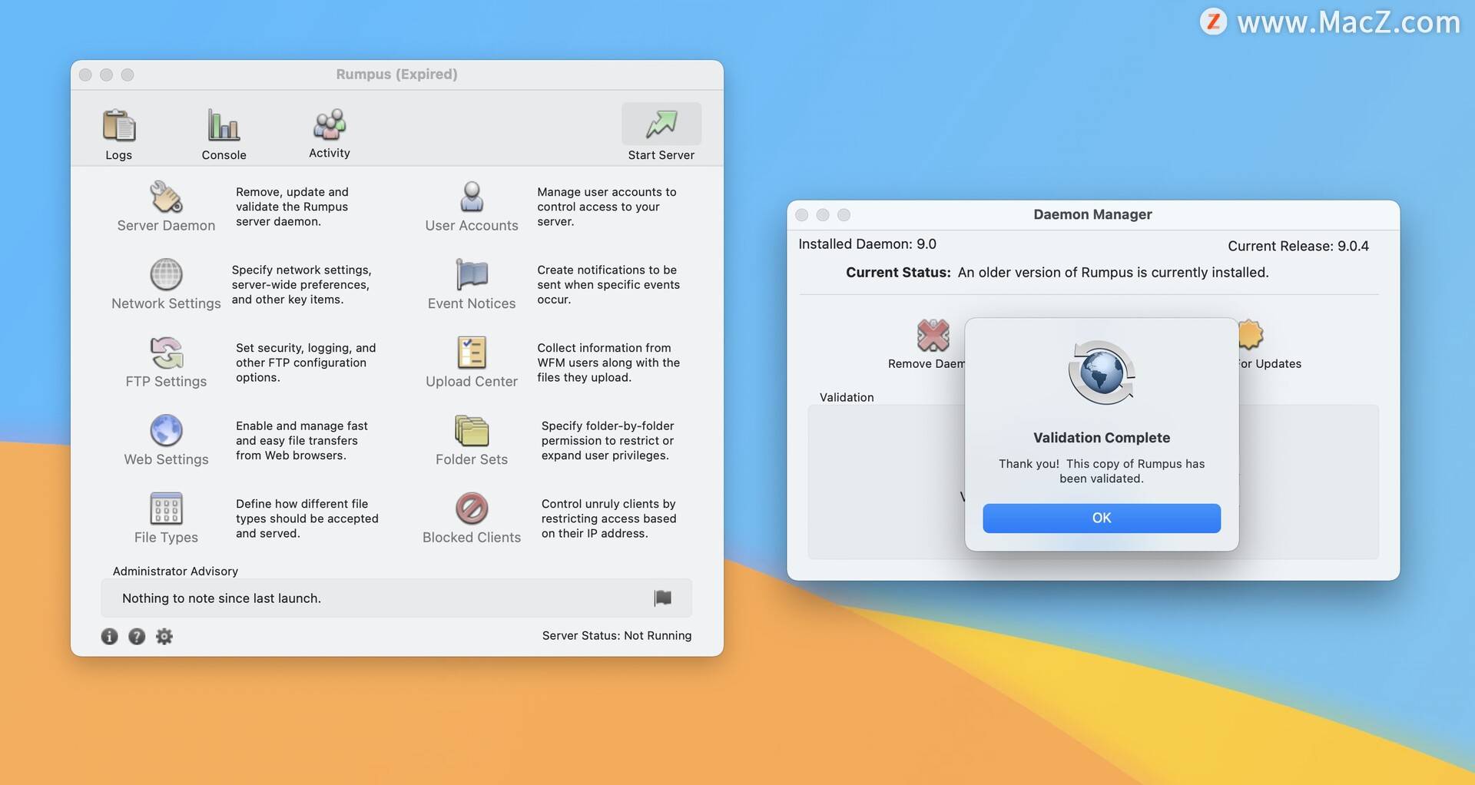This screenshot has width=1475, height=785.
Task: Click the Web Settings label
Action: pos(166,459)
